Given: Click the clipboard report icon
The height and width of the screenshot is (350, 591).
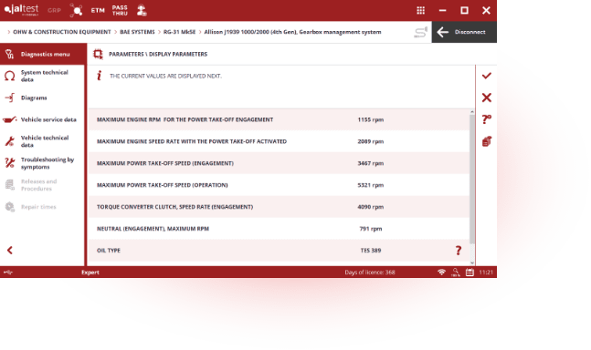Looking at the screenshot, I should [487, 141].
